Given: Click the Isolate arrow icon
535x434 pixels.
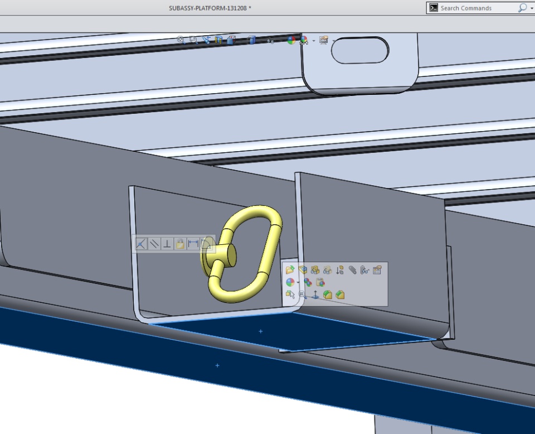Looking at the screenshot, I should (x=339, y=270).
